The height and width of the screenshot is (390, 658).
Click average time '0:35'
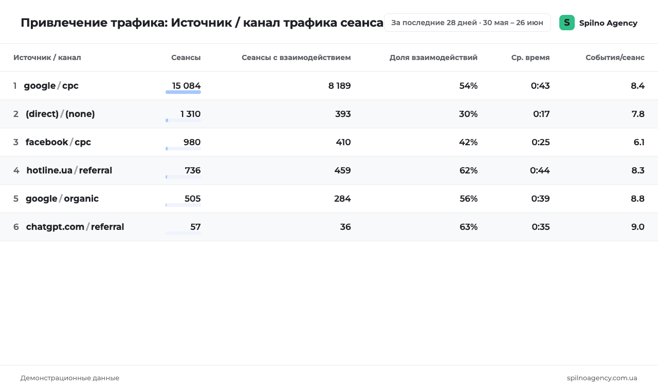(541, 227)
